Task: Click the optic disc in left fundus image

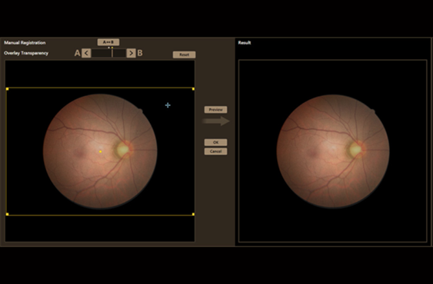Action: pos(122,149)
